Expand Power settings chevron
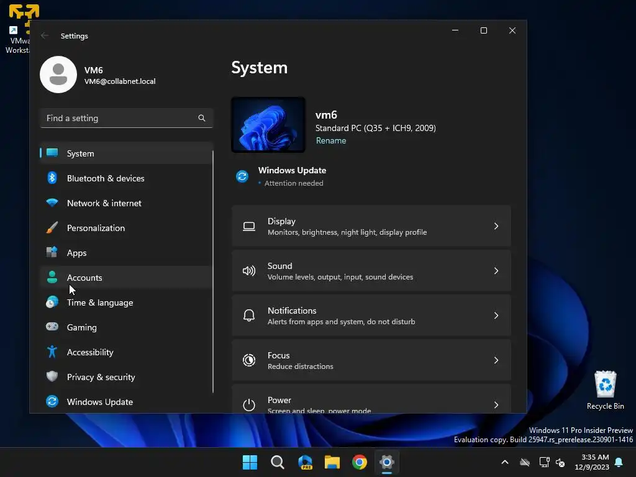 (496, 405)
